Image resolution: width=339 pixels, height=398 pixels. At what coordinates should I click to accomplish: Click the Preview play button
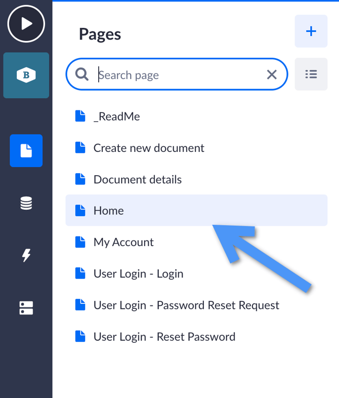pos(26,24)
